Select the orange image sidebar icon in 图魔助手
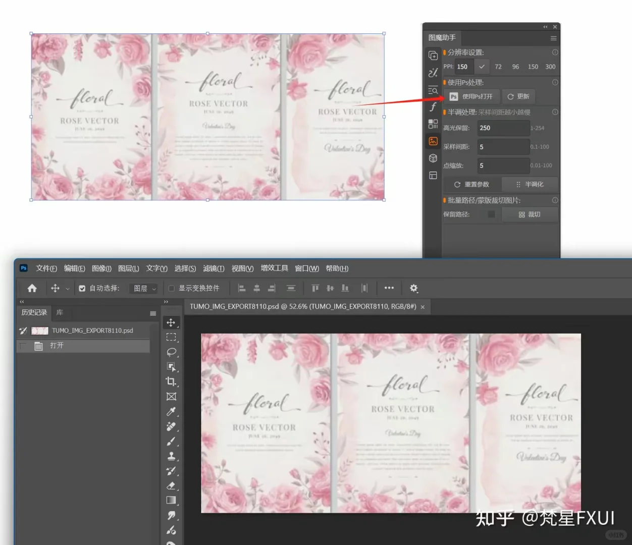 (433, 141)
